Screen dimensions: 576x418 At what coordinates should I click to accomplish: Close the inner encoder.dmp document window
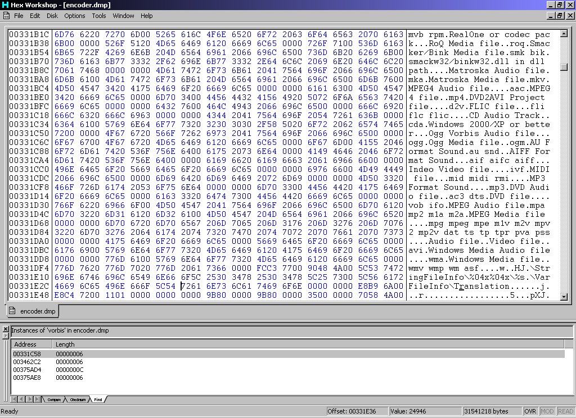pos(570,16)
